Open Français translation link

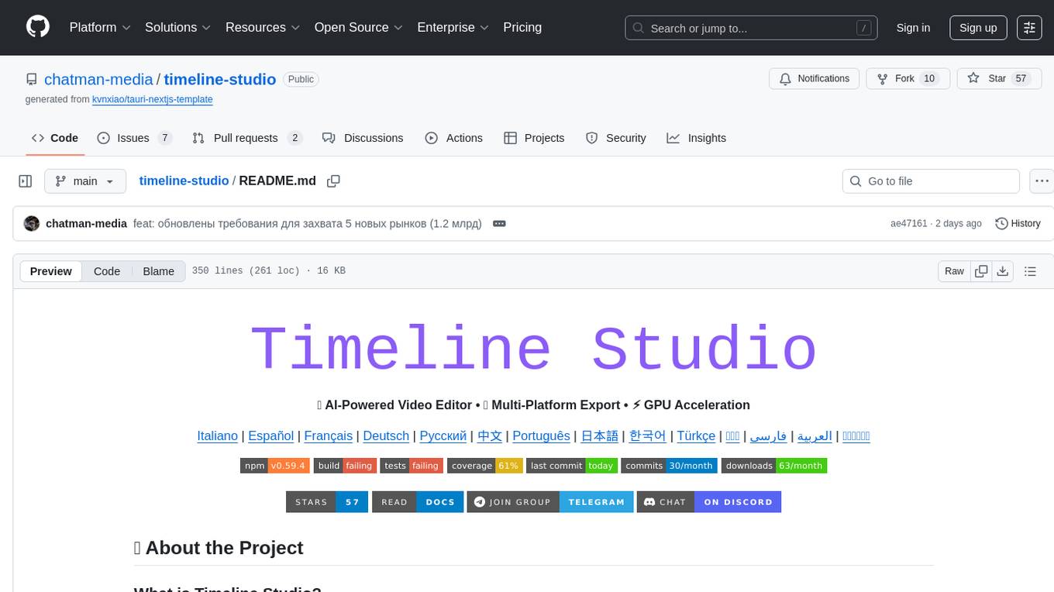[x=329, y=435]
